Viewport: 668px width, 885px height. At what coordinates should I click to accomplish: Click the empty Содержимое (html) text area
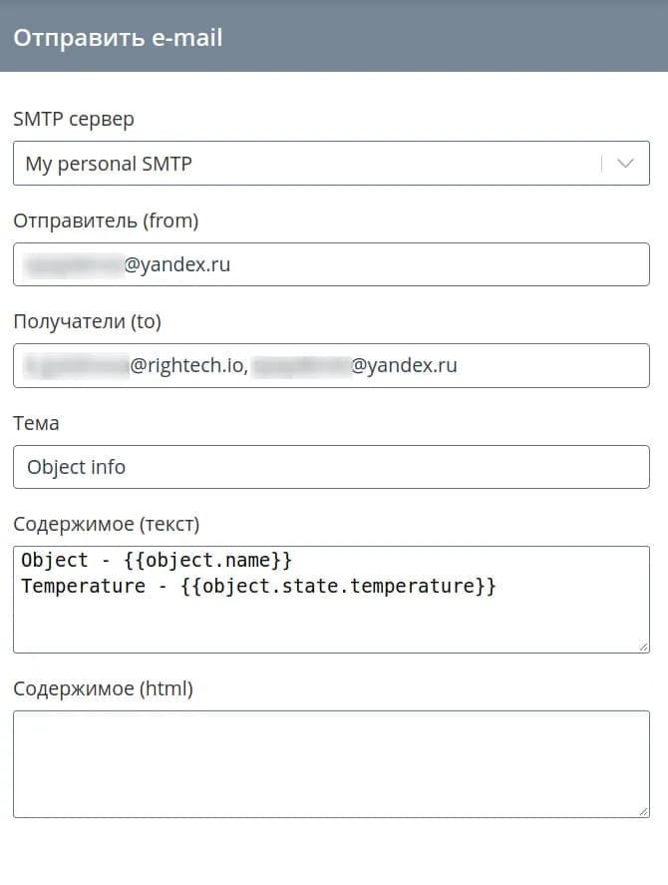point(330,763)
